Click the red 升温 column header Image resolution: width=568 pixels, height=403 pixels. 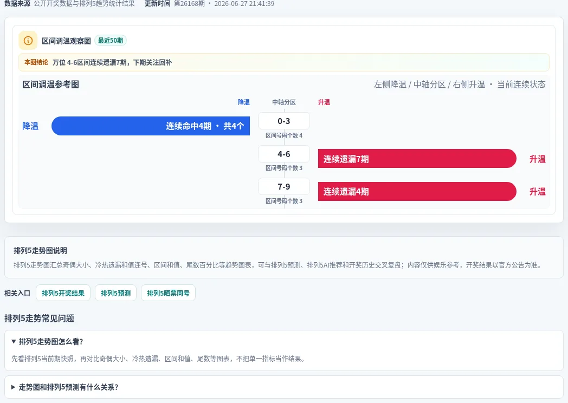coord(324,102)
